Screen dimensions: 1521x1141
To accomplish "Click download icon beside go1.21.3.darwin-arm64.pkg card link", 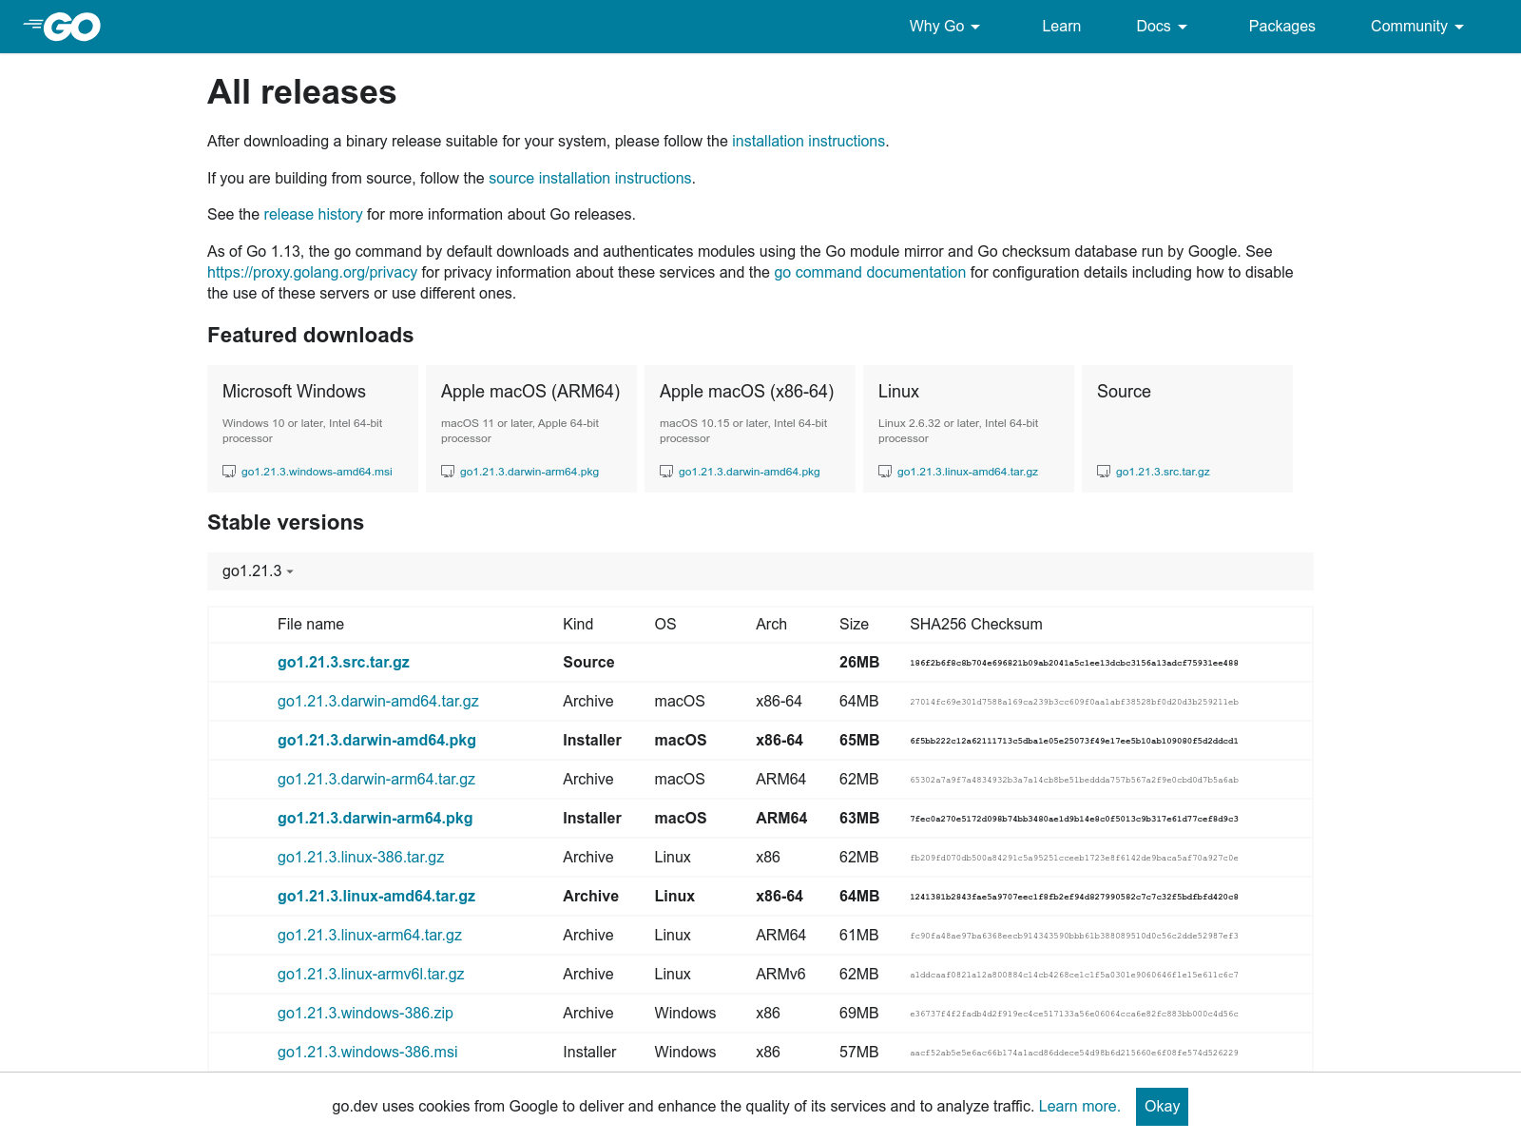I will (448, 472).
